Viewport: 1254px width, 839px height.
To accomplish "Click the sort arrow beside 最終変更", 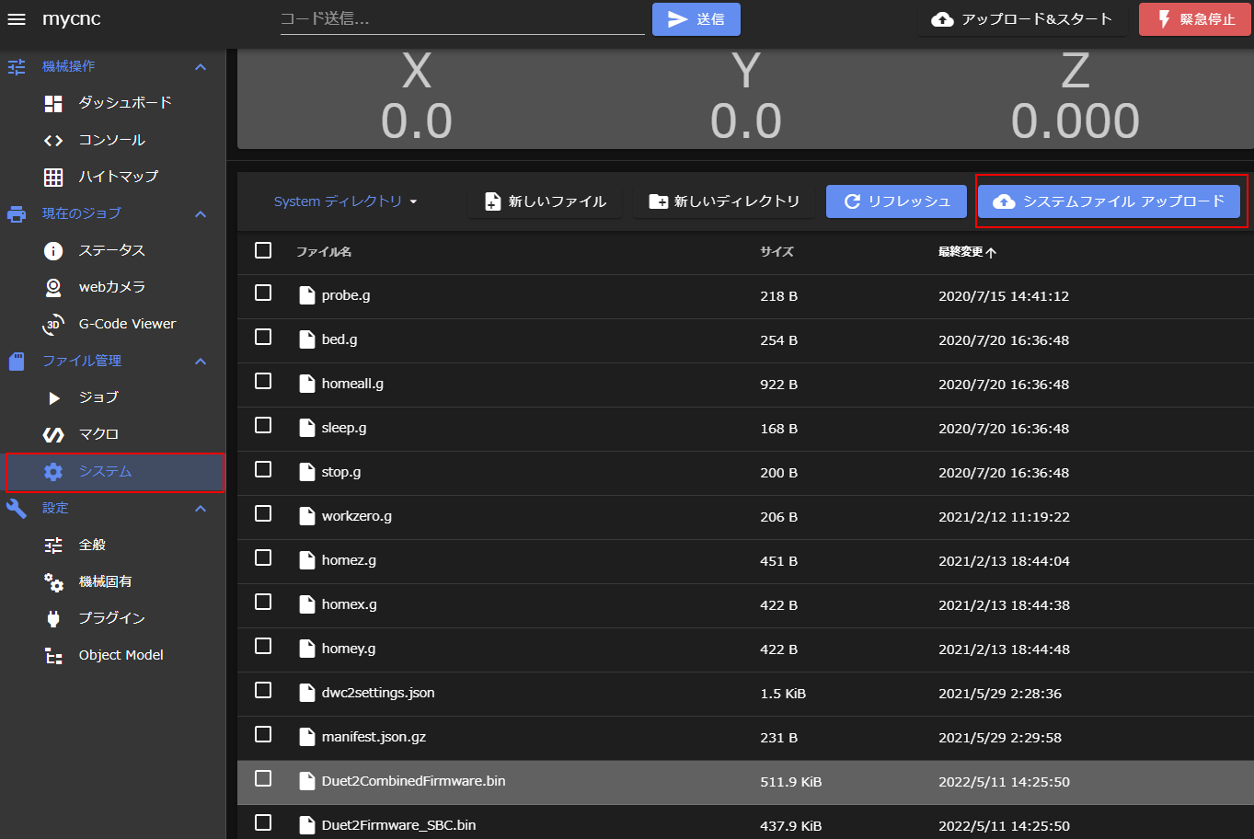I will click(991, 252).
